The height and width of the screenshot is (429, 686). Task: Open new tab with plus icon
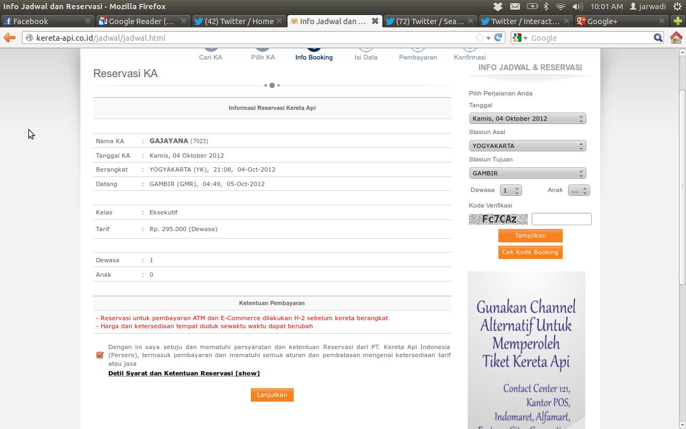(x=678, y=21)
